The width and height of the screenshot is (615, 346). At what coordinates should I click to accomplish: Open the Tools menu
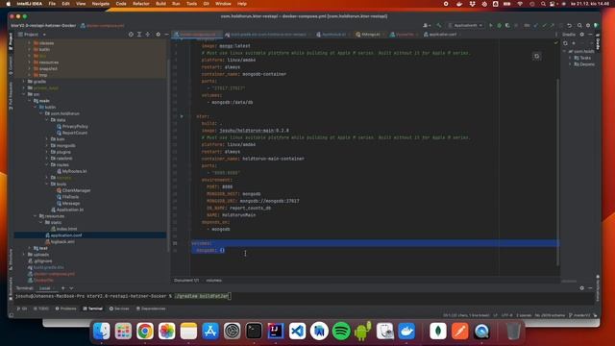click(191, 4)
